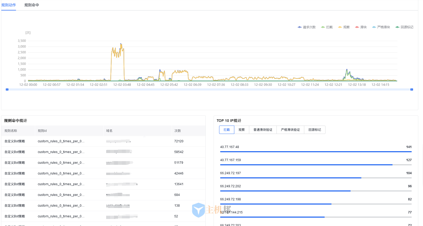Click the IP address 52.167.144.215
This screenshot has height=226, width=423.
[231, 212]
